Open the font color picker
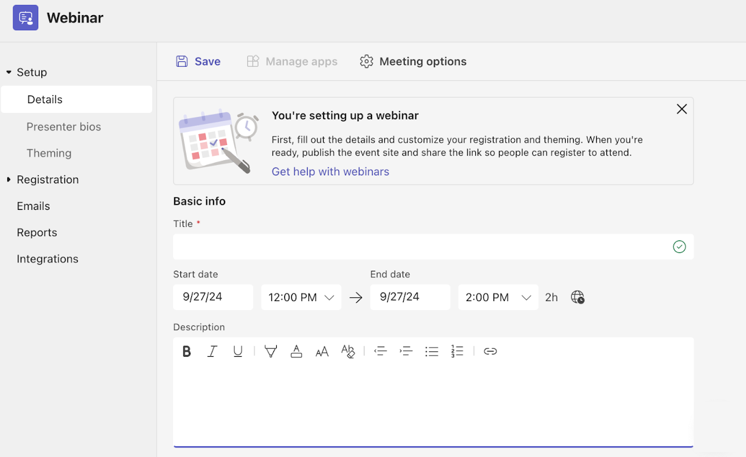Viewport: 746px width, 457px height. point(296,351)
